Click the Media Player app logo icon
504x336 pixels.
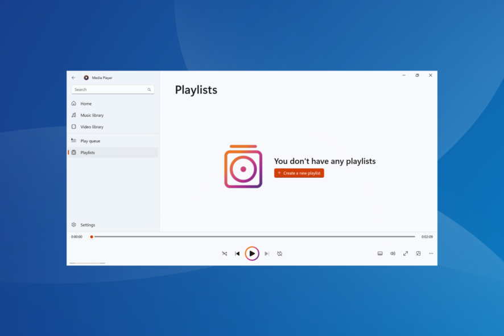coord(86,77)
